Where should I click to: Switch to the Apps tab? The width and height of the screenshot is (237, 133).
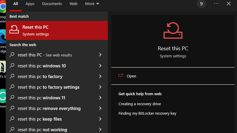click(x=30, y=4)
